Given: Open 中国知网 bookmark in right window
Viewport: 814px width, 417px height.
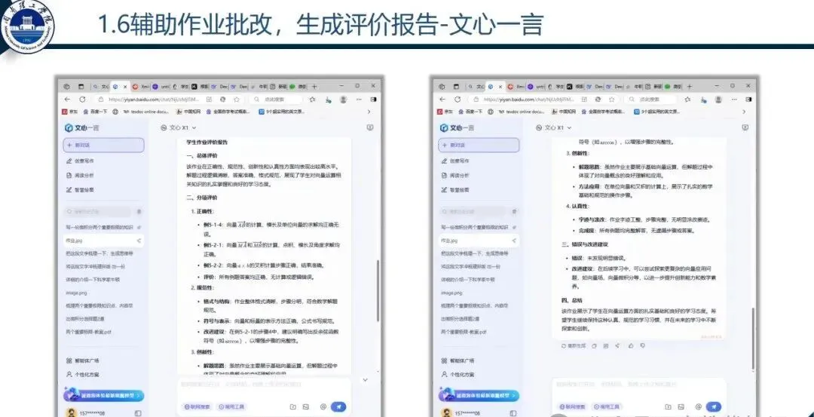Looking at the screenshot, I should 563,112.
